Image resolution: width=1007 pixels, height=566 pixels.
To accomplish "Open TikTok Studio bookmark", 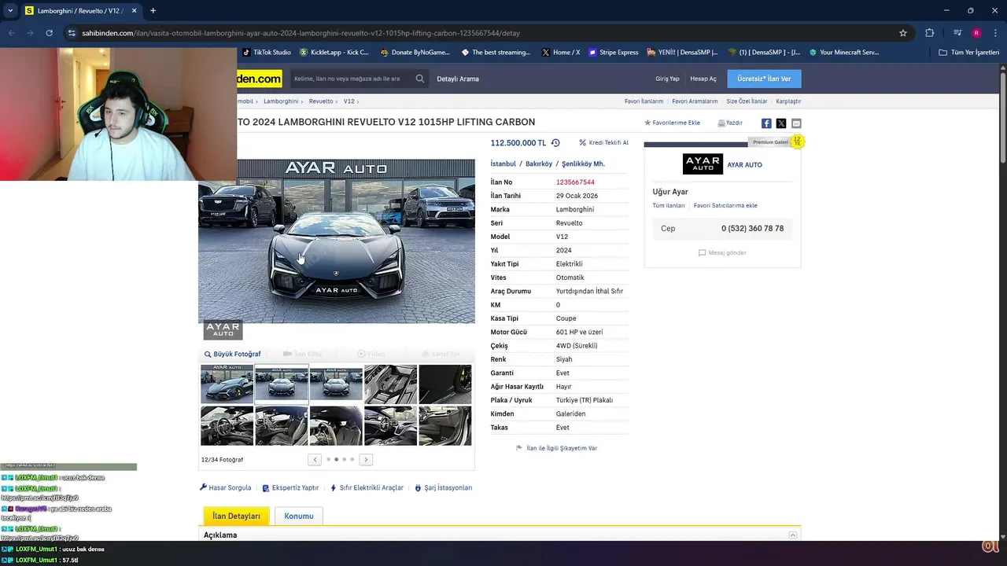I will pyautogui.click(x=267, y=53).
